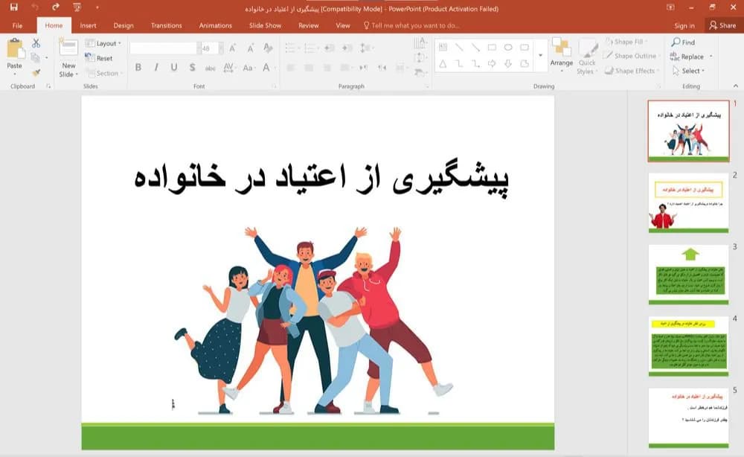Open the File tab
The width and height of the screenshot is (744, 457).
[17, 25]
